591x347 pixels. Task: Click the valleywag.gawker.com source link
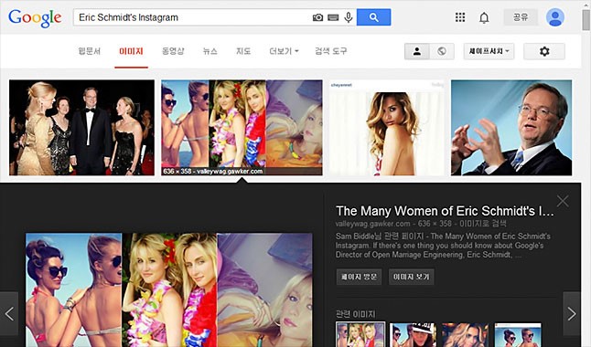[372, 224]
